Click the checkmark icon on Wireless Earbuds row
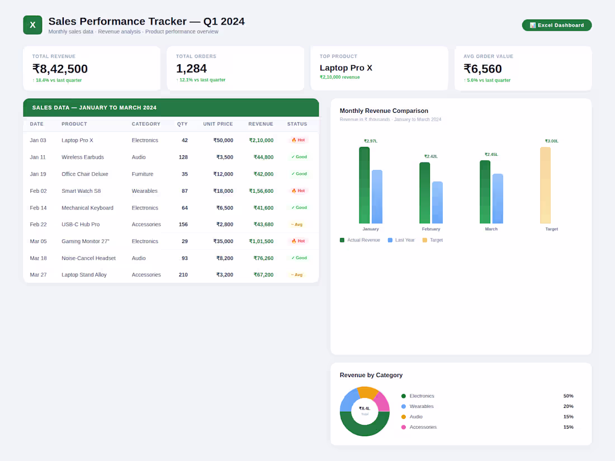This screenshot has height=461, width=615. click(294, 157)
